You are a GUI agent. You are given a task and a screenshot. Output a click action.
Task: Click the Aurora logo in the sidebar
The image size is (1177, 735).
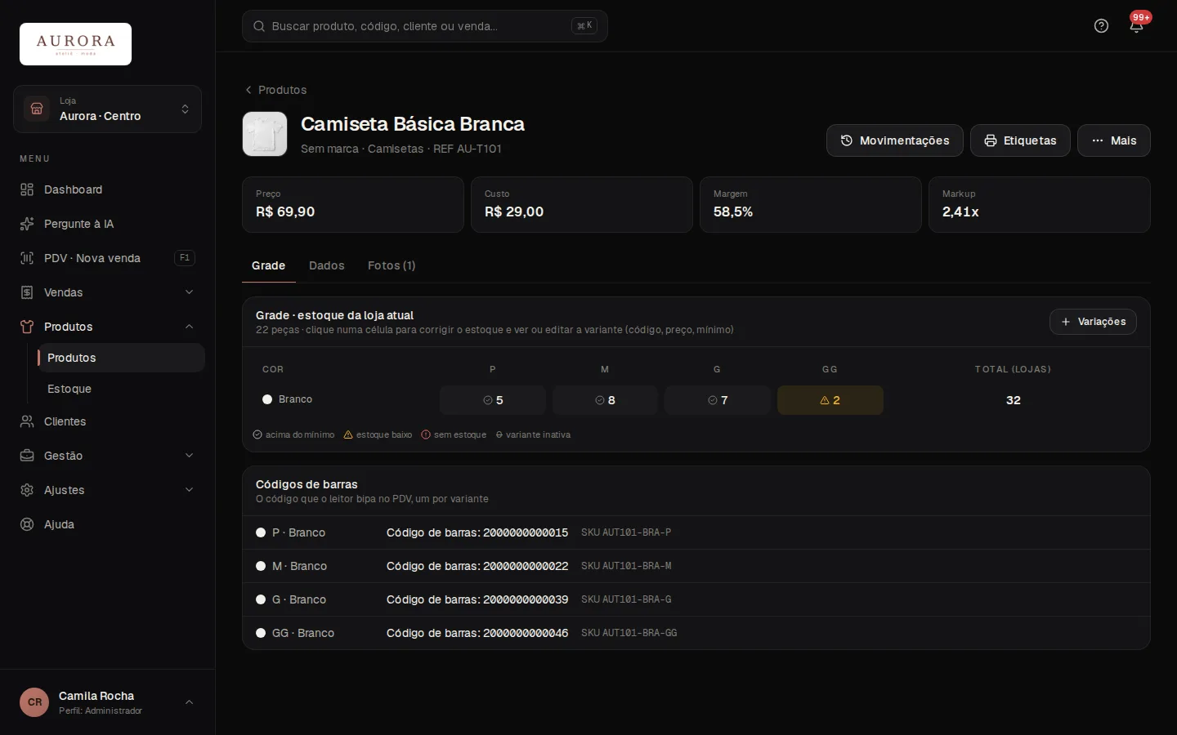75,44
